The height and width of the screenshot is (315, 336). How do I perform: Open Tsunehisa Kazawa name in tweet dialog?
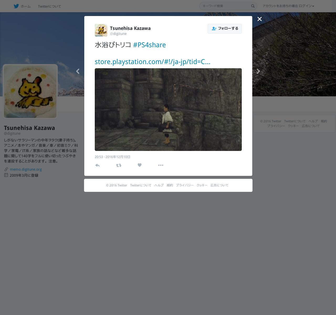130,28
